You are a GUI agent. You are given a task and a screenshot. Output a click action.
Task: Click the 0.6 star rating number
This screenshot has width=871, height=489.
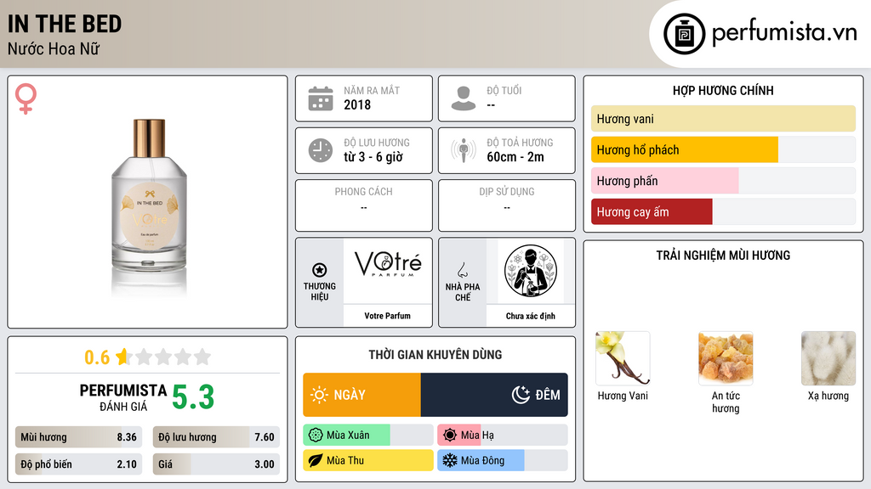tap(97, 357)
